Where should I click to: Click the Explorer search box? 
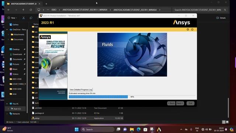(x=200, y=10)
